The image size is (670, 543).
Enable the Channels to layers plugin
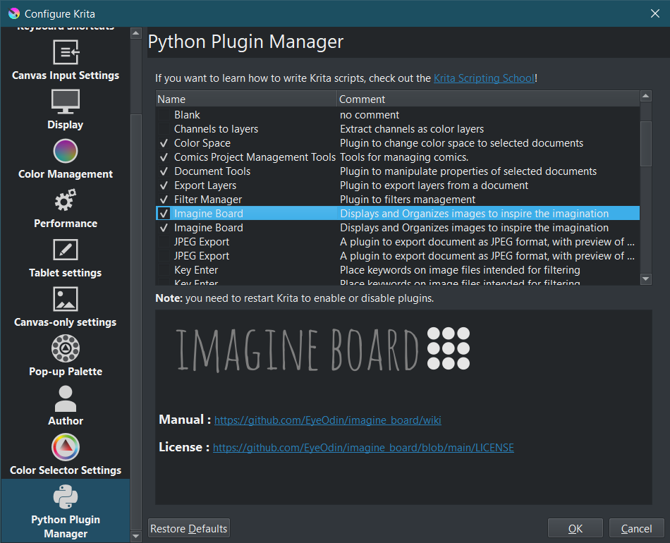point(164,129)
